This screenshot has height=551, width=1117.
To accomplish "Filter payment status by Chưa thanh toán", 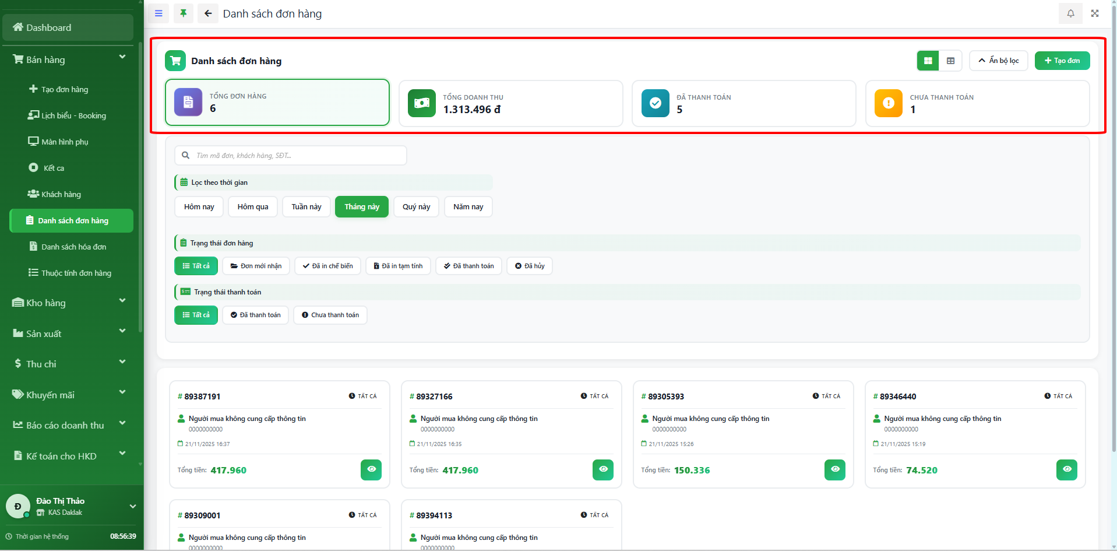I will (x=330, y=315).
